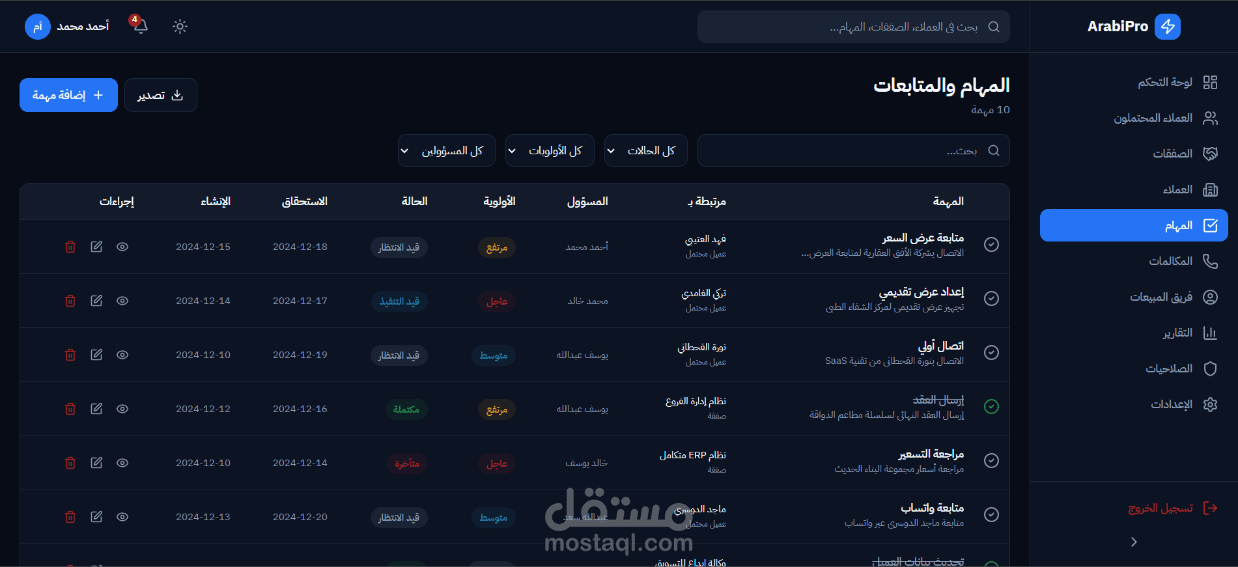The width and height of the screenshot is (1238, 567).
Task: Open التقارير reports page
Action: click(x=1134, y=333)
